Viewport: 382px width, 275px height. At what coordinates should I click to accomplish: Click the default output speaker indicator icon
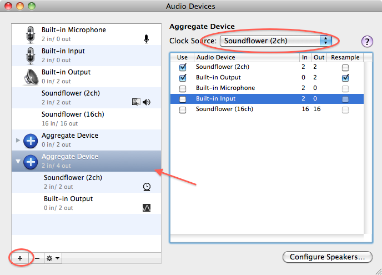147,102
